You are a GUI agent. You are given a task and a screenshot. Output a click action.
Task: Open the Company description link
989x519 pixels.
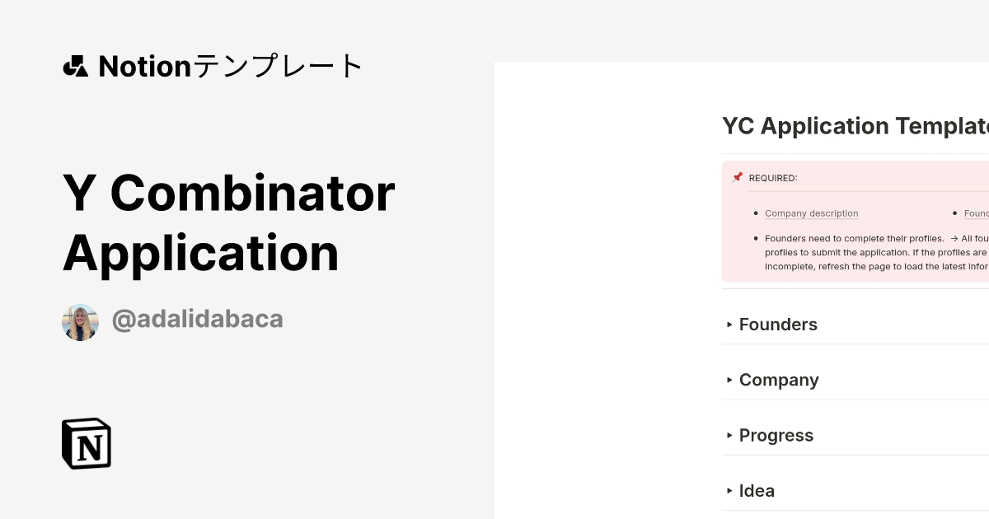(x=811, y=213)
